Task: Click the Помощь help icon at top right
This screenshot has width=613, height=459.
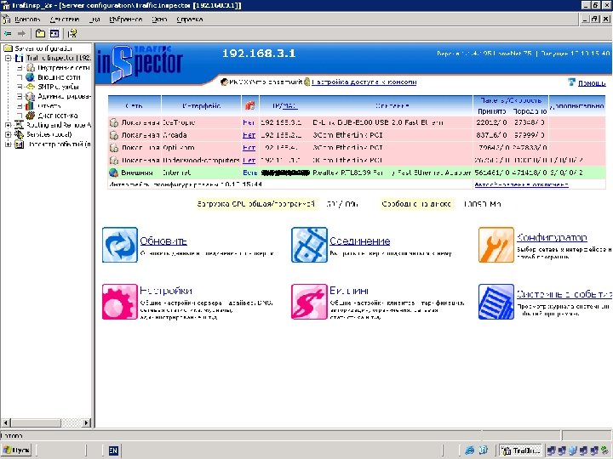Action: 571,82
